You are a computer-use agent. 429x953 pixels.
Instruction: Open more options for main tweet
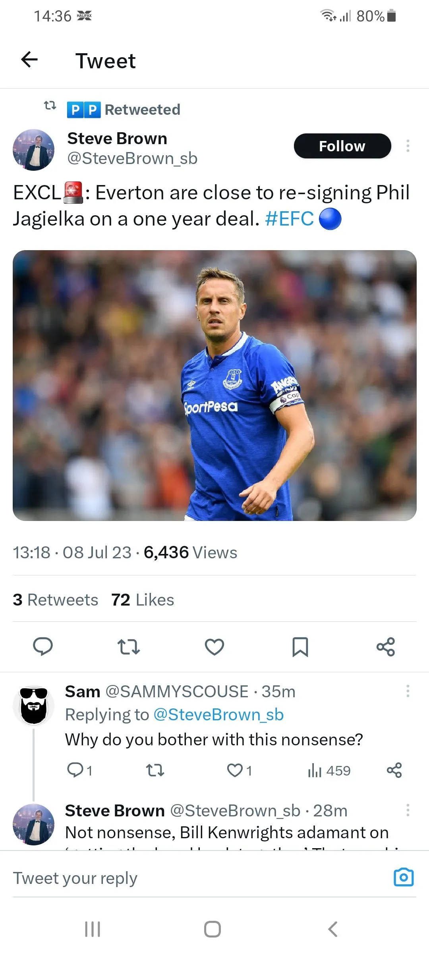[x=408, y=146]
